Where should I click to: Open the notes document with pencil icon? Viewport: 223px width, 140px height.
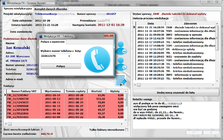pos(121,81)
